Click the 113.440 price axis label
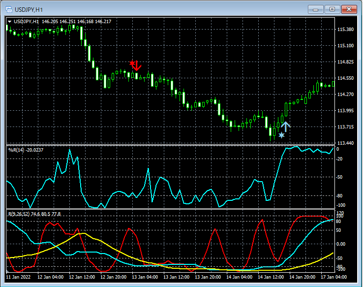This screenshot has width=363, height=287. (x=346, y=143)
